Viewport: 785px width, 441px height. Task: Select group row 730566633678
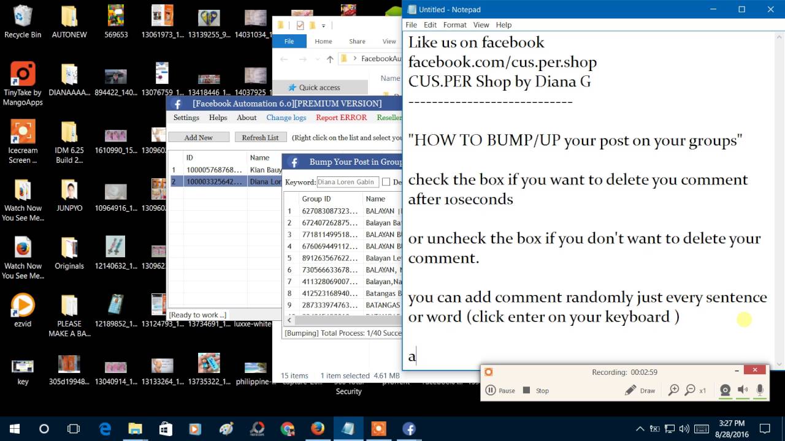pyautogui.click(x=343, y=269)
